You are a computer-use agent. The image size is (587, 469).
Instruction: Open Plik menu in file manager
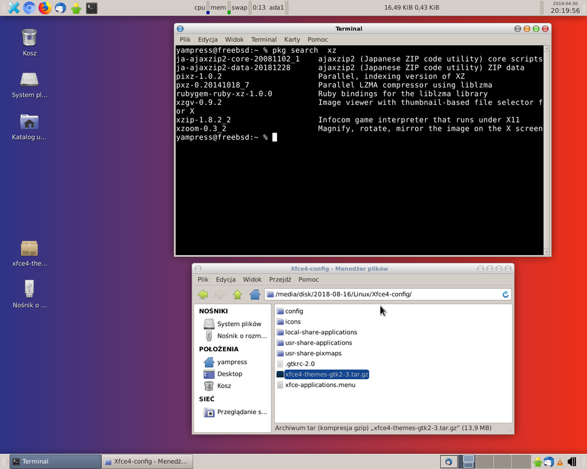(x=203, y=280)
